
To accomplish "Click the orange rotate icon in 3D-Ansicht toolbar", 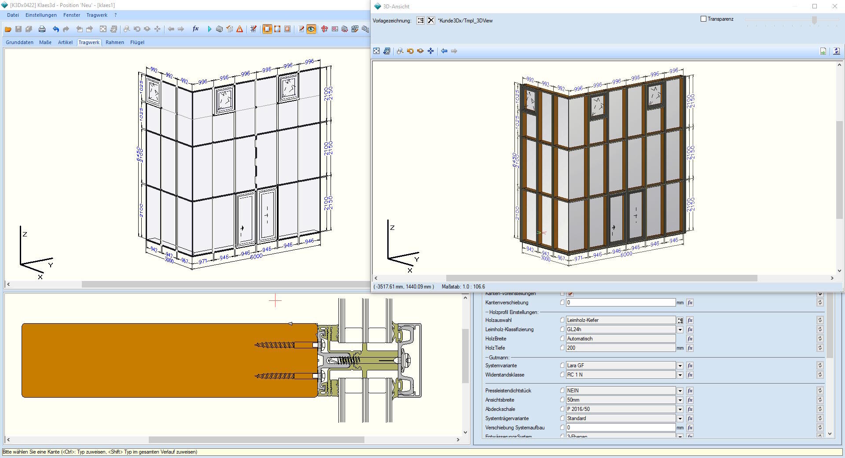I will [410, 51].
